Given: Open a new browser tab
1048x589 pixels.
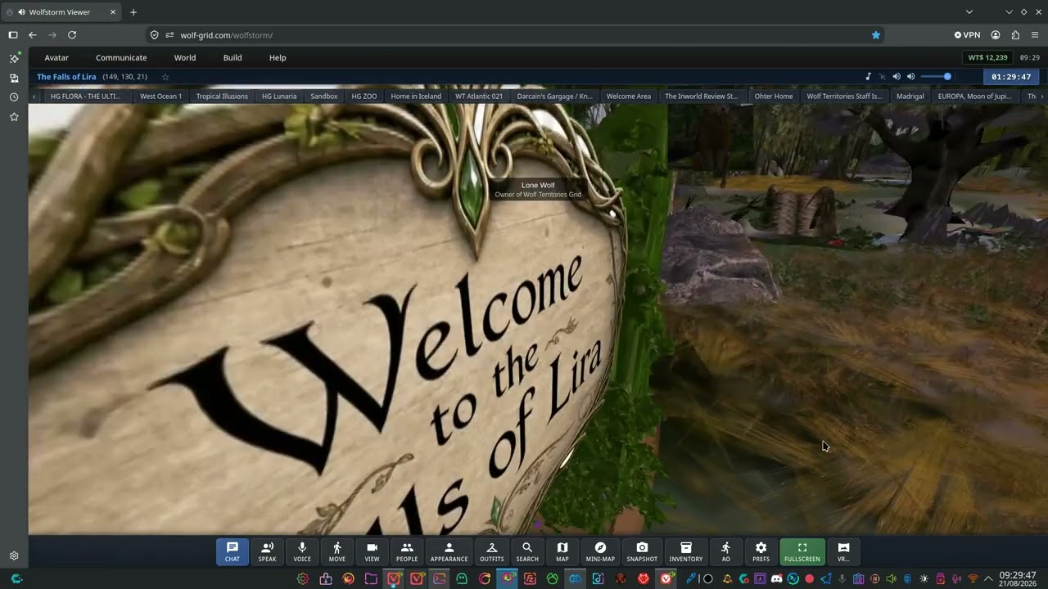Looking at the screenshot, I should click(133, 12).
